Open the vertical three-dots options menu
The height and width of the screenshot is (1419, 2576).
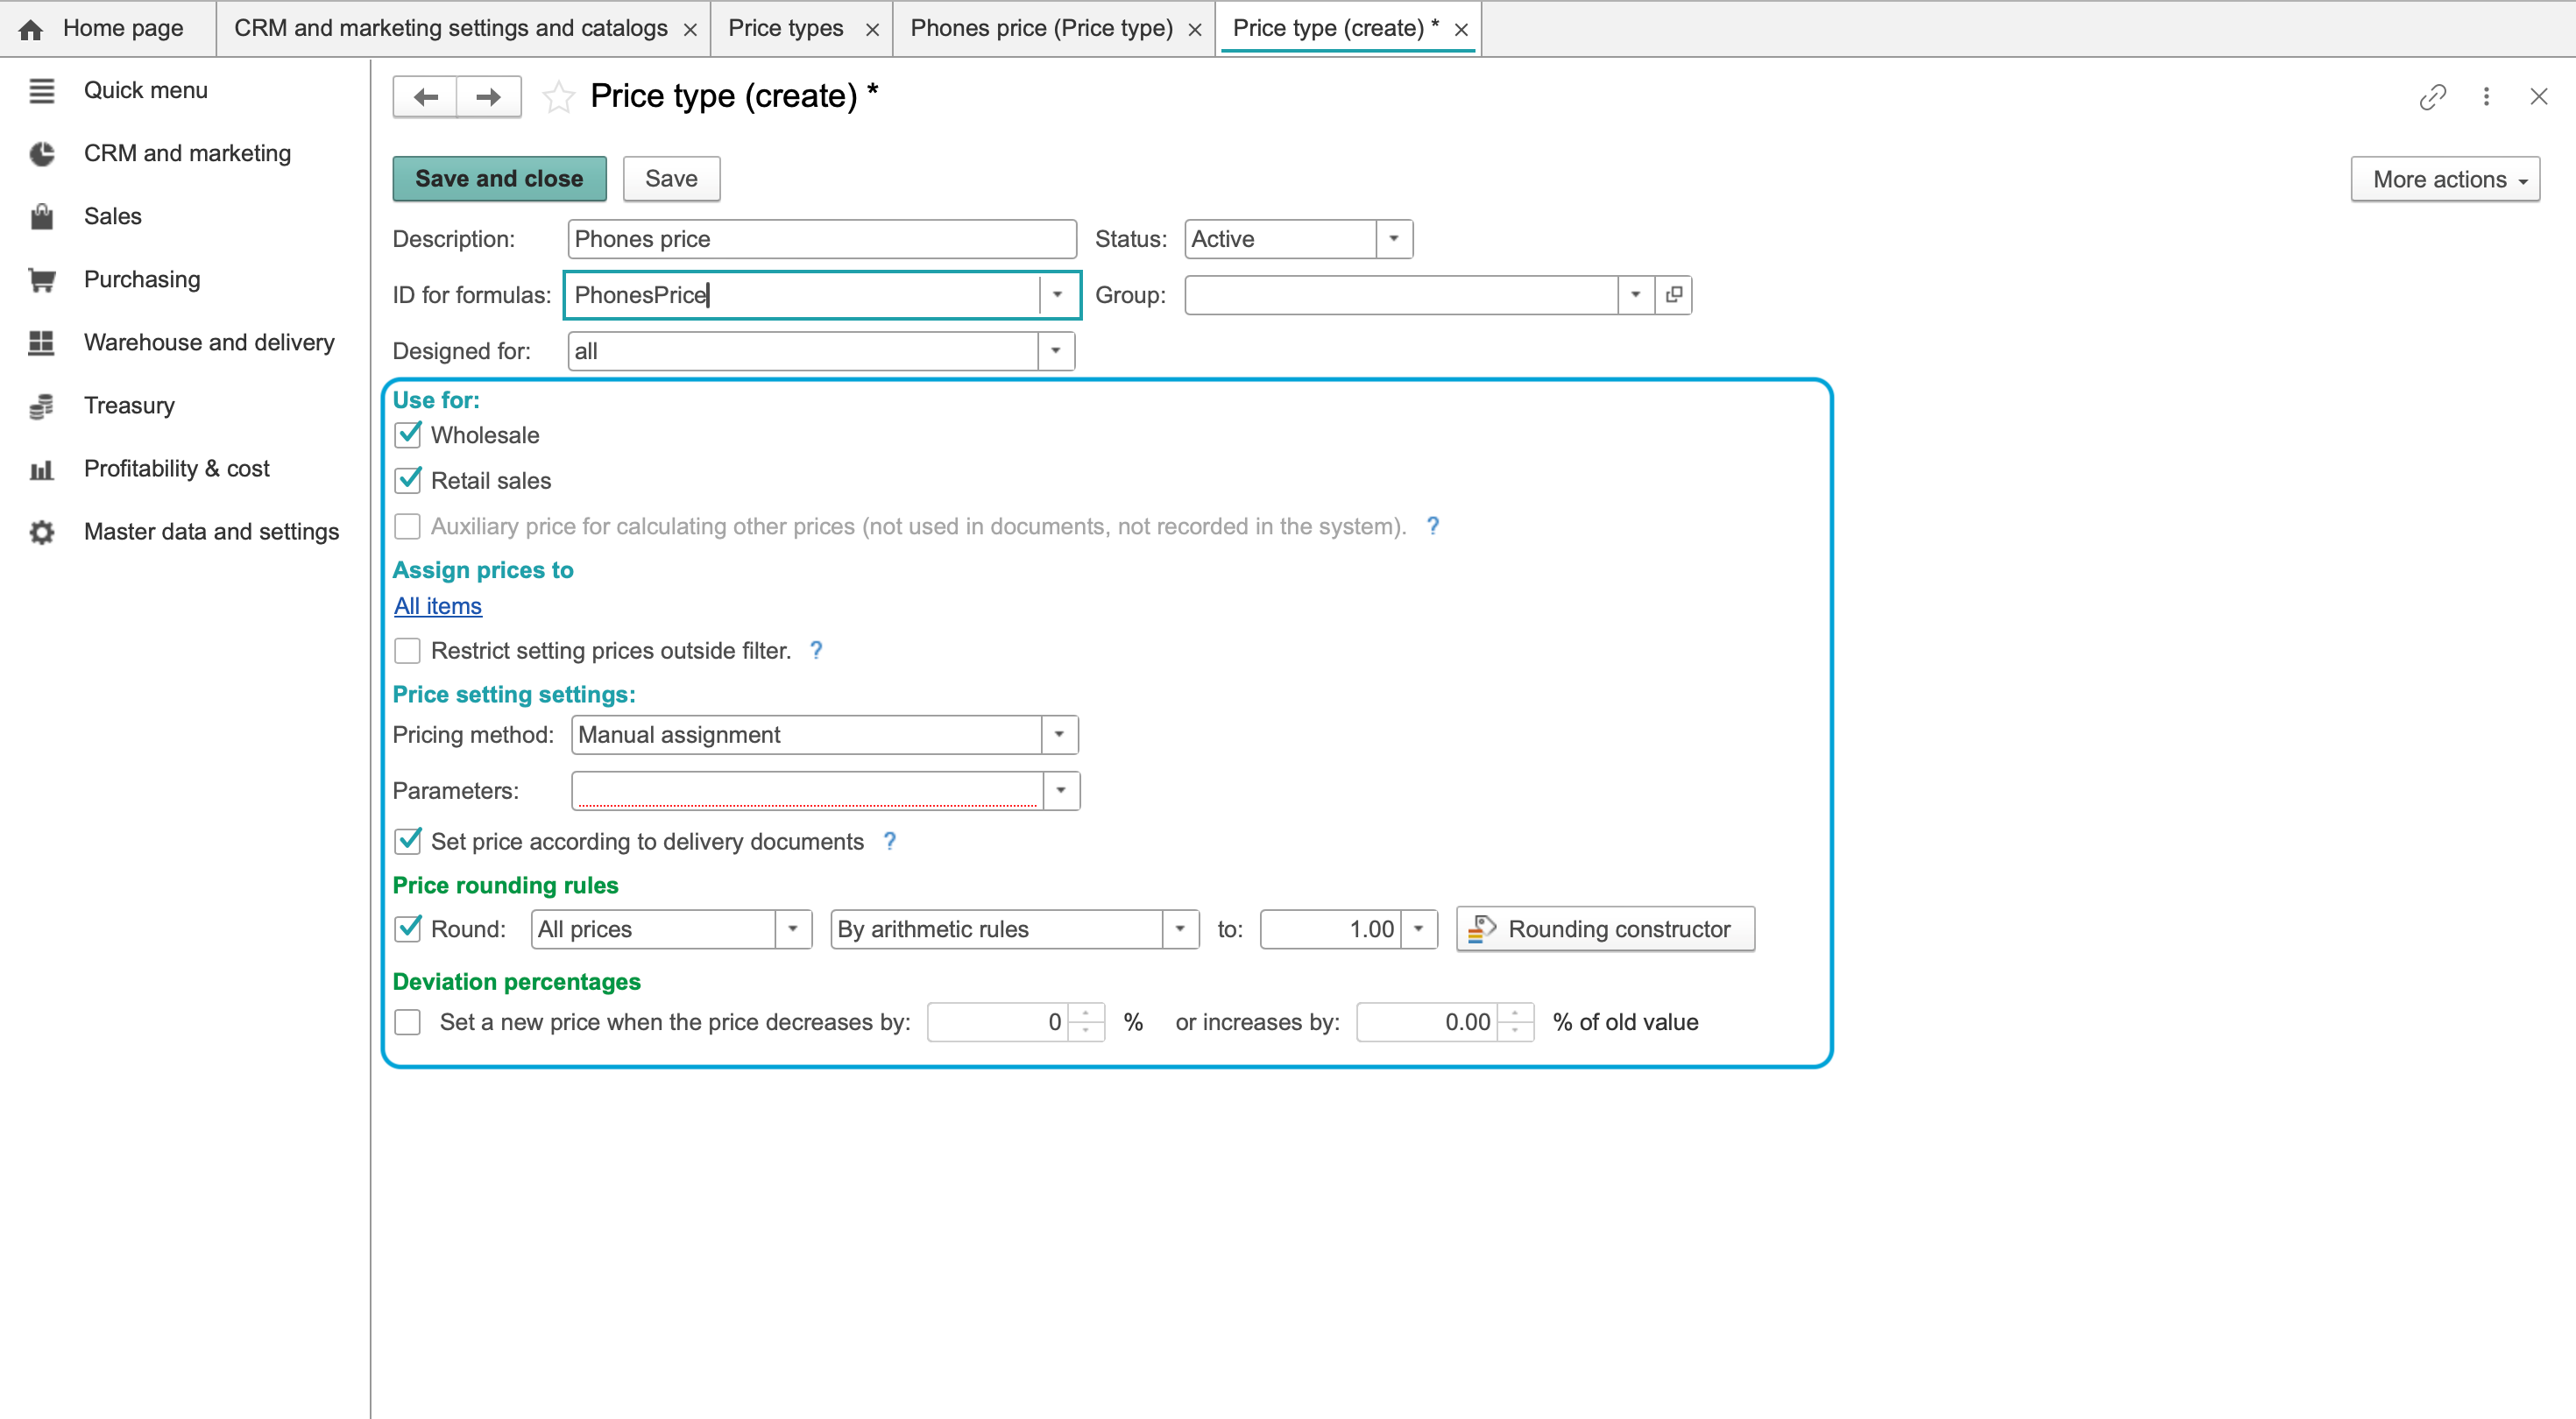pos(2486,97)
